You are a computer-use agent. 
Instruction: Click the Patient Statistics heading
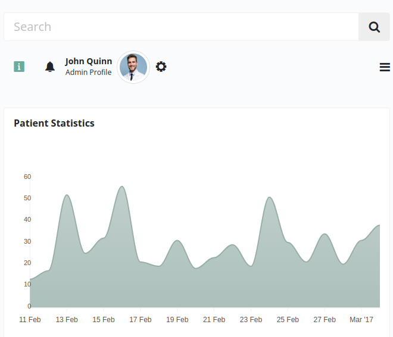pos(54,124)
